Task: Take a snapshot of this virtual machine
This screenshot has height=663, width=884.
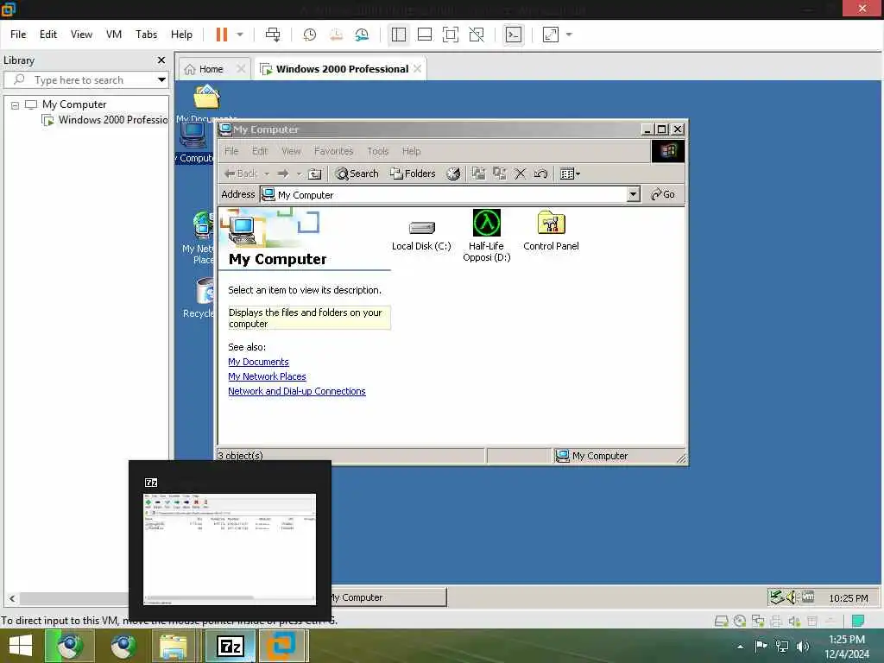Action: 310,35
